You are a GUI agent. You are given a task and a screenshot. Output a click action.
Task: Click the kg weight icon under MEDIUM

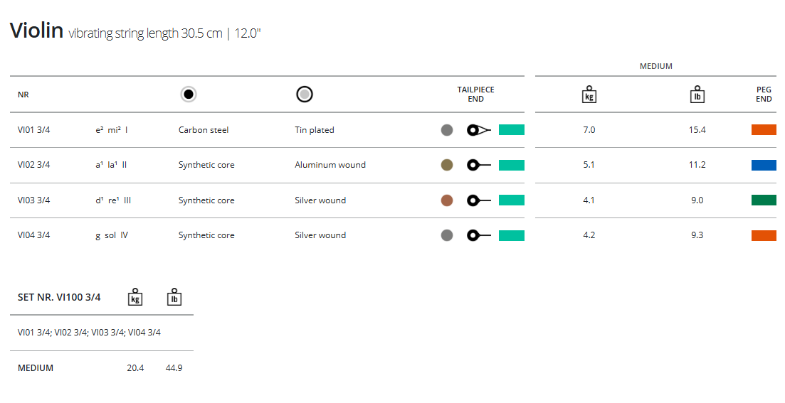[x=589, y=95]
